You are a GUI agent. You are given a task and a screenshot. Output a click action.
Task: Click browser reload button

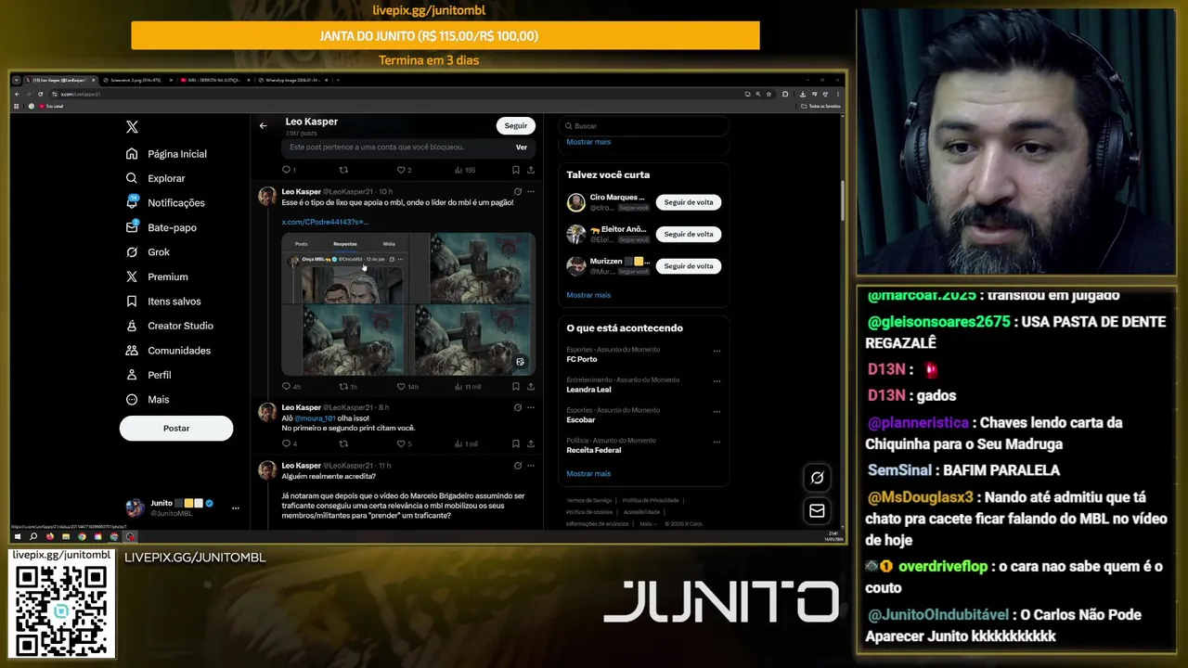[40, 94]
